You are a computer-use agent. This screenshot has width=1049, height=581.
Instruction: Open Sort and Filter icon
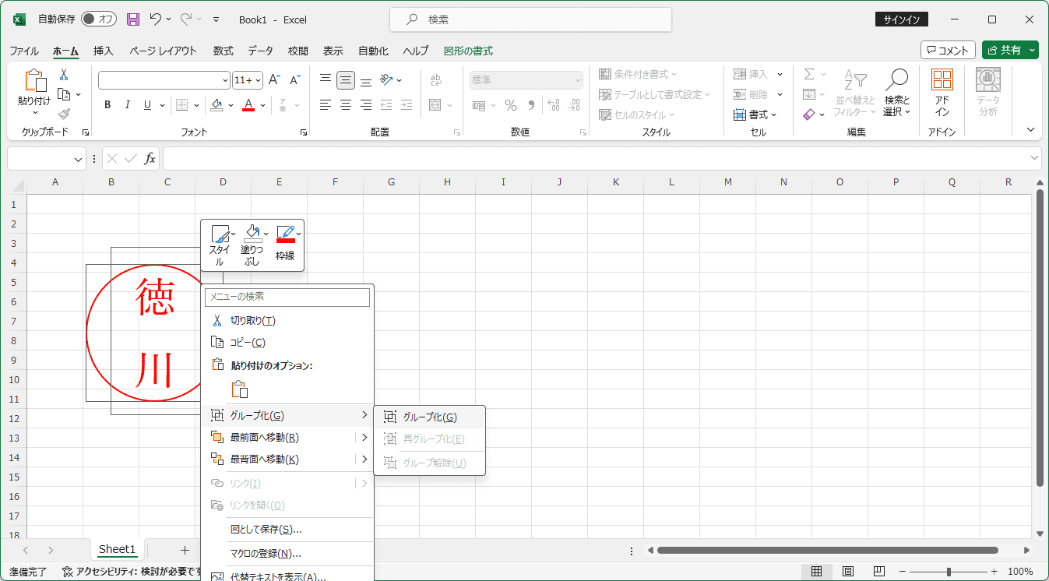(855, 80)
